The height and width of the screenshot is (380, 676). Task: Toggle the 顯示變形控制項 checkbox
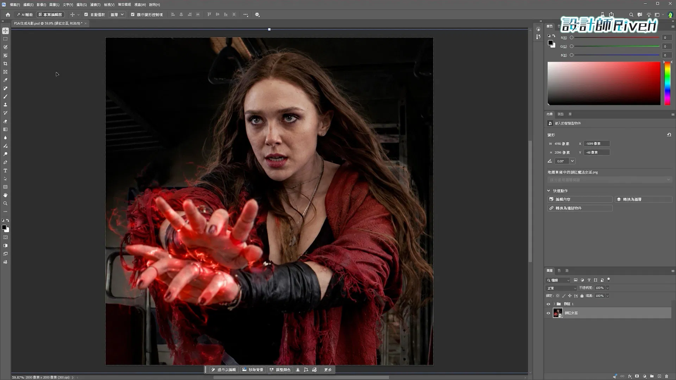coord(133,15)
